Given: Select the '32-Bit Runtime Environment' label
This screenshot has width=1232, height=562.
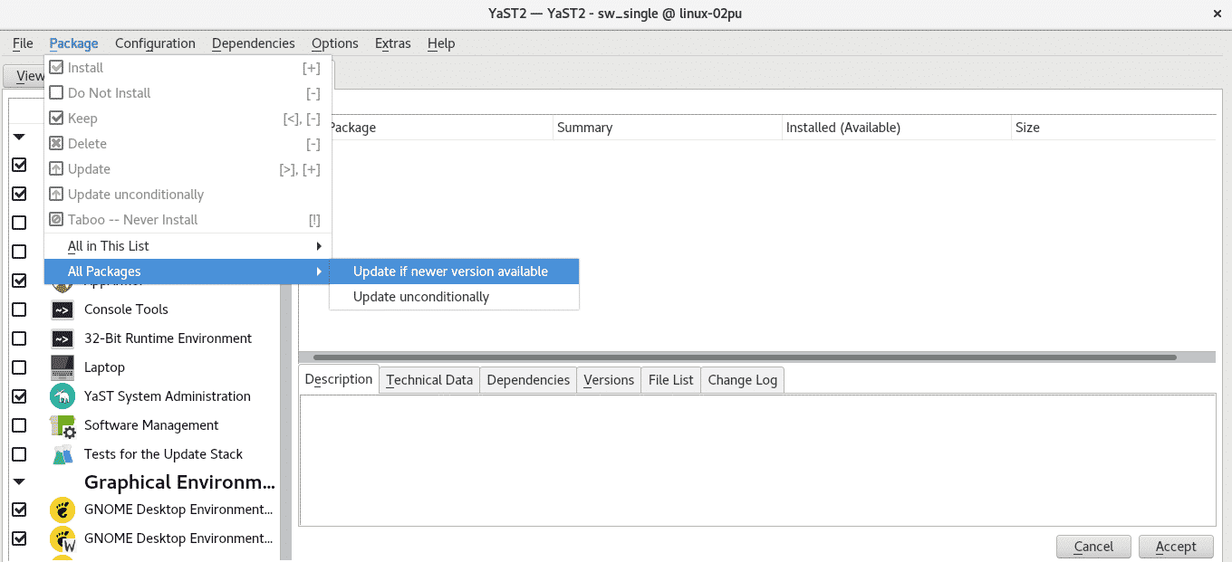Looking at the screenshot, I should (x=168, y=338).
